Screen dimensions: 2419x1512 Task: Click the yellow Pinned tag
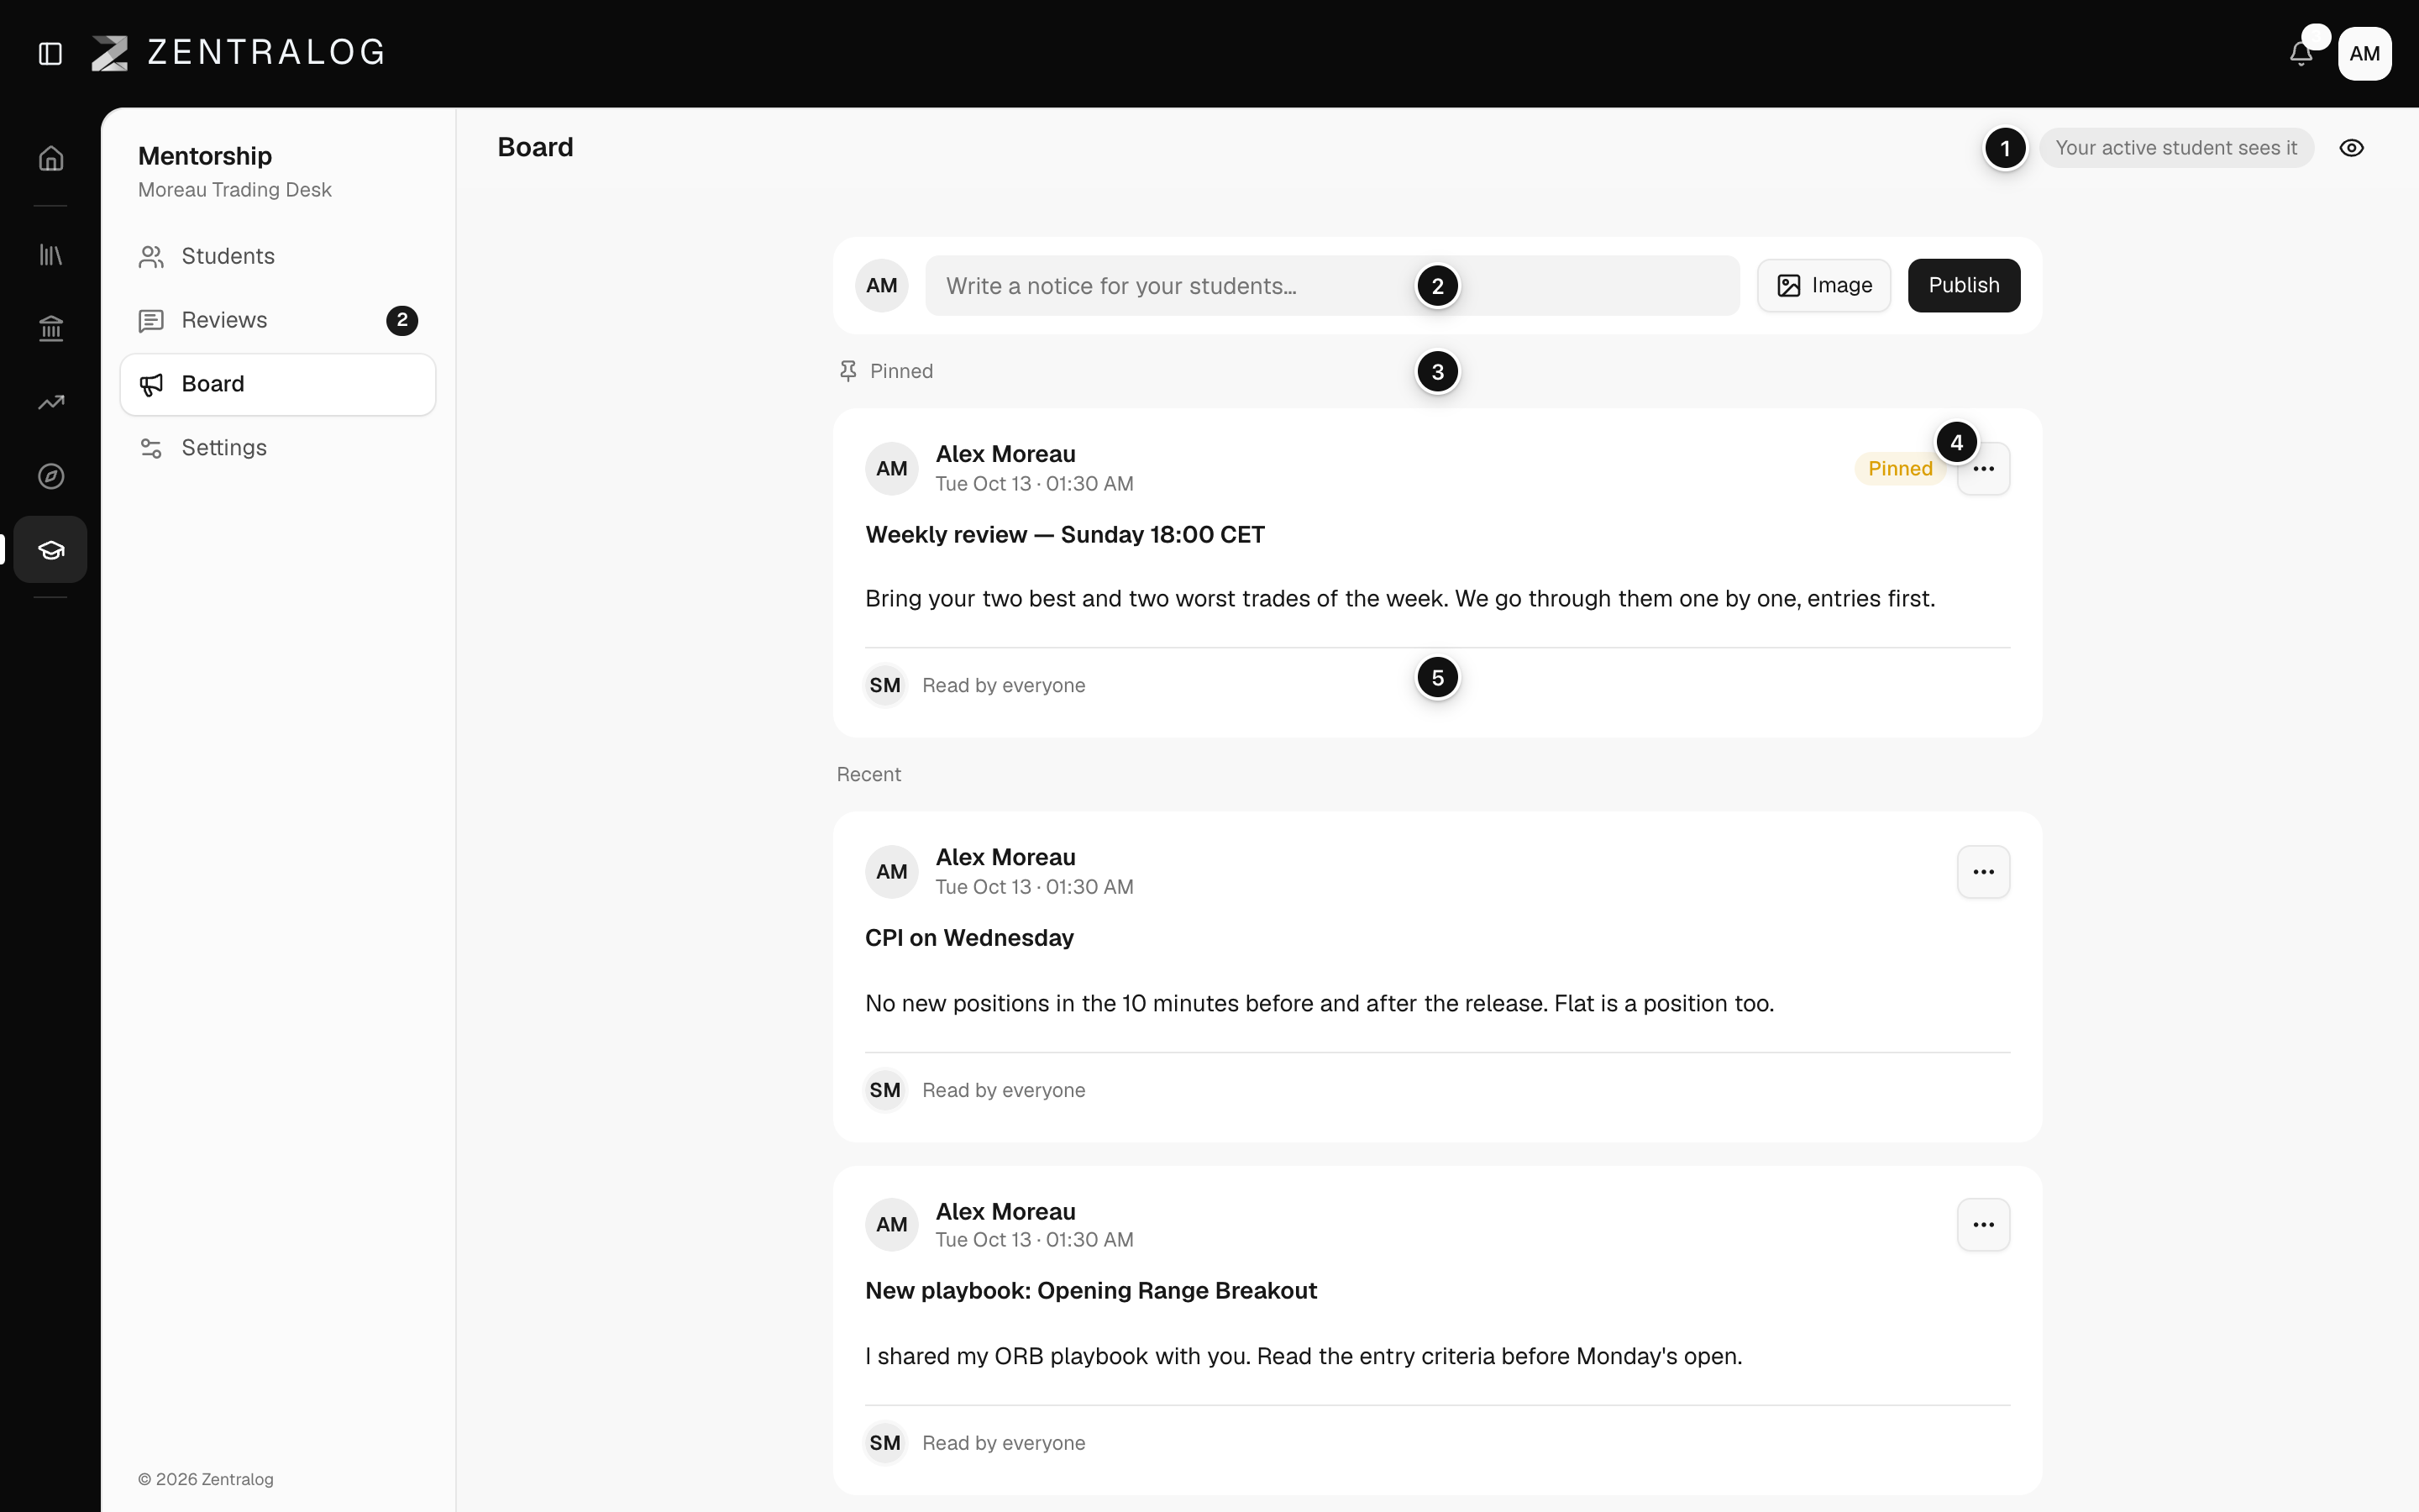1899,469
